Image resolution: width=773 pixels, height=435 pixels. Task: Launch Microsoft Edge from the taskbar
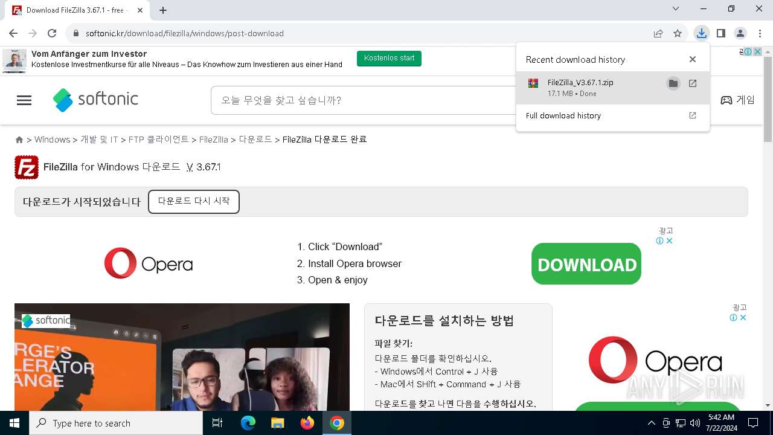[x=248, y=423]
